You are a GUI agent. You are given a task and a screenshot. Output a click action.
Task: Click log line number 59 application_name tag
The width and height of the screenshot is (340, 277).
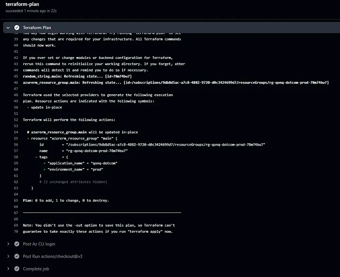click(x=80, y=163)
